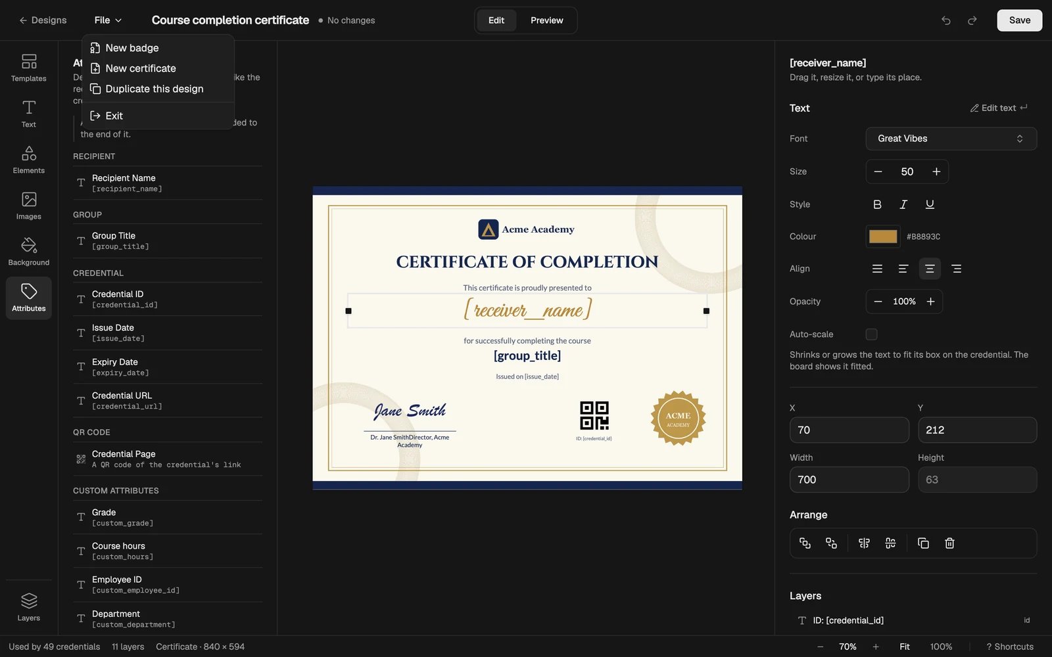Image resolution: width=1052 pixels, height=657 pixels.
Task: Enable the Auto-scale checkbox
Action: coord(871,334)
